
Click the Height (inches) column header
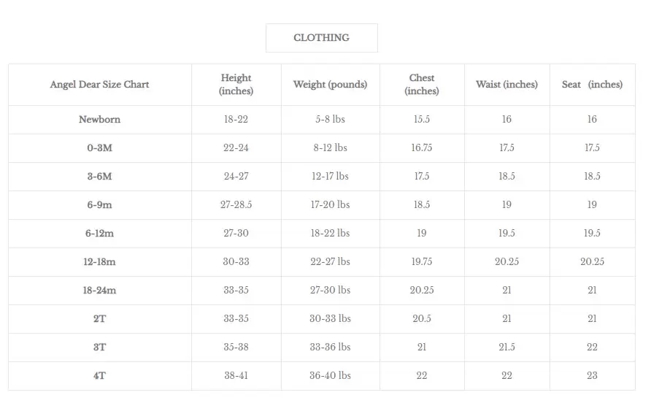[x=236, y=85]
